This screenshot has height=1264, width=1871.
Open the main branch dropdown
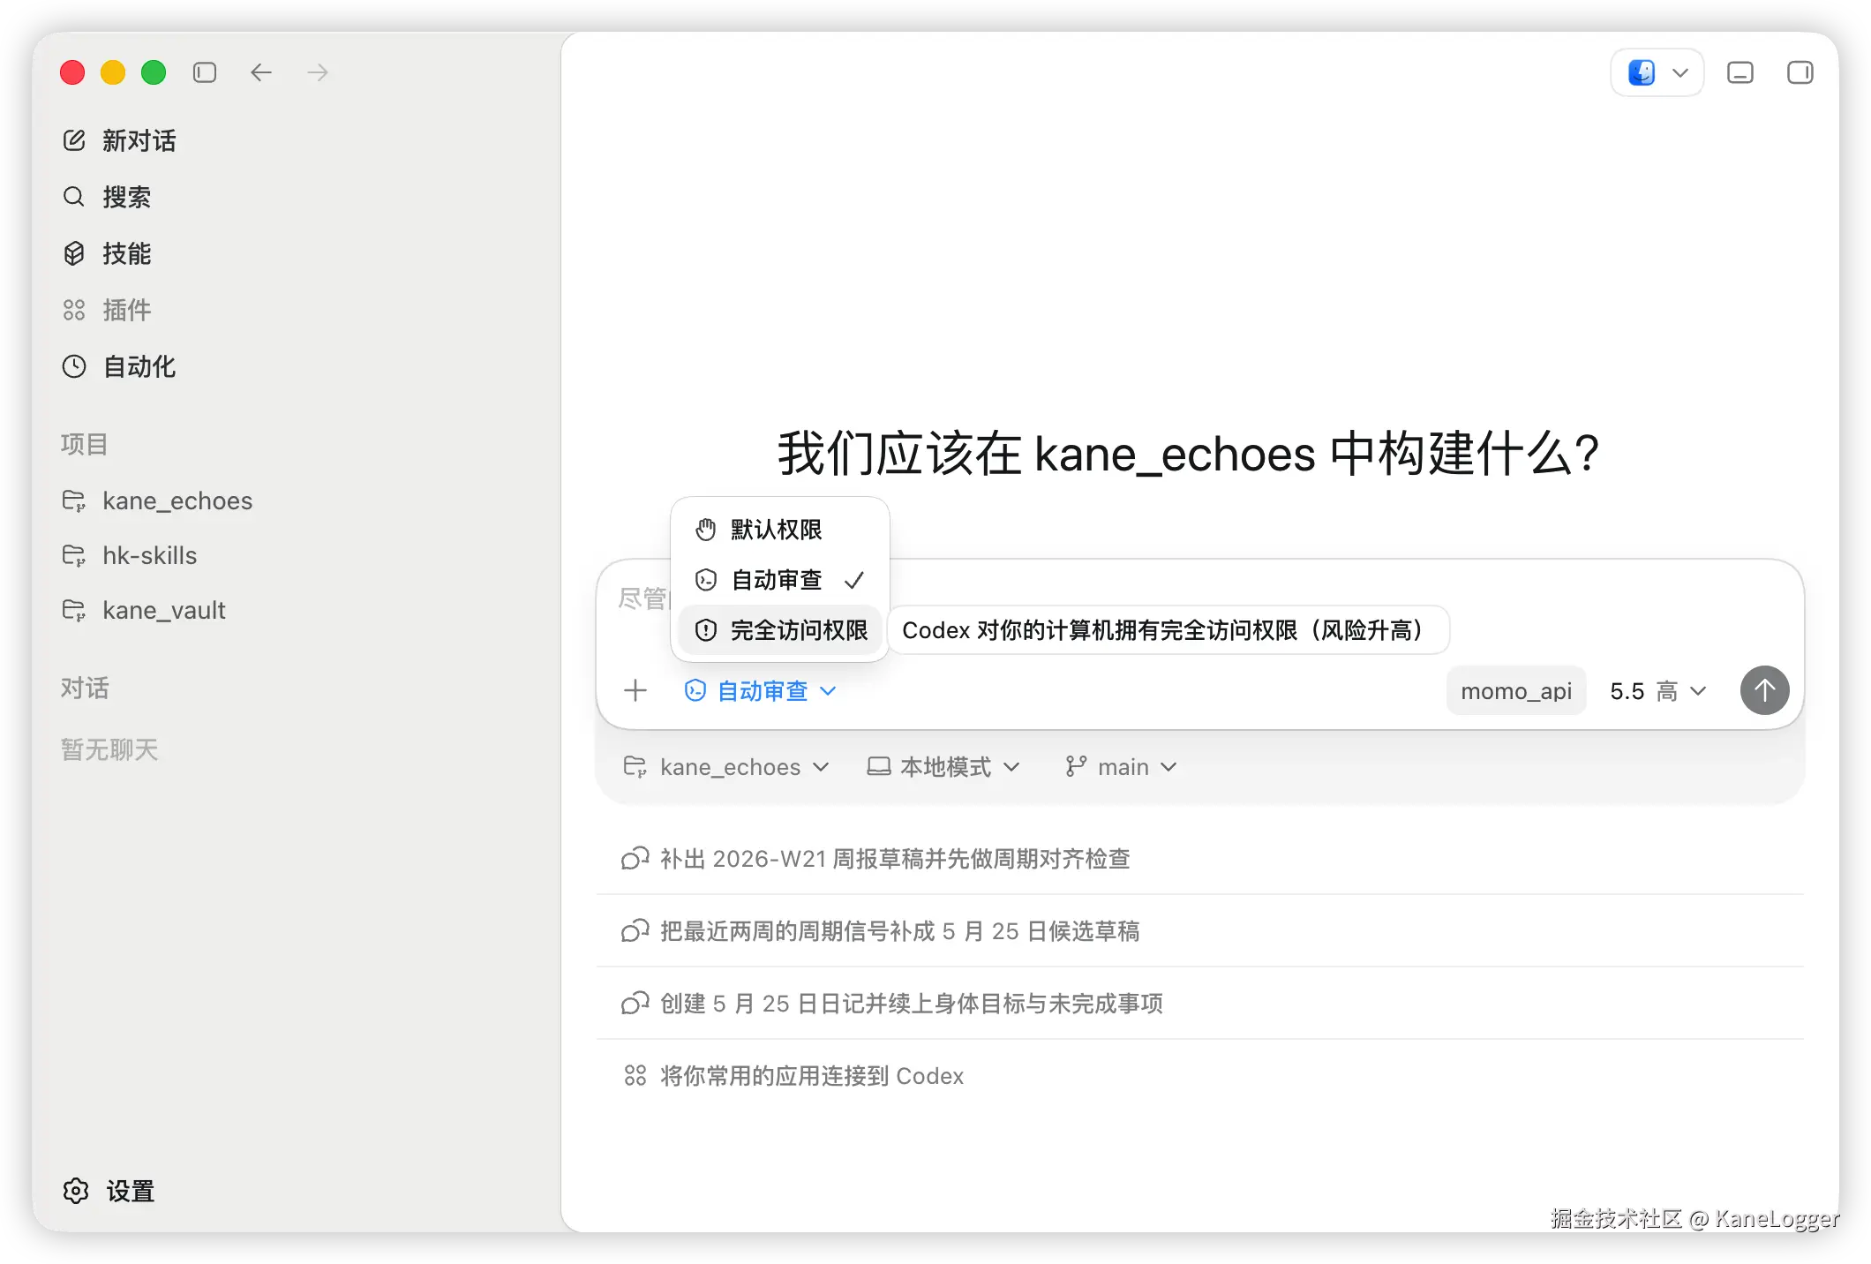(x=1121, y=767)
